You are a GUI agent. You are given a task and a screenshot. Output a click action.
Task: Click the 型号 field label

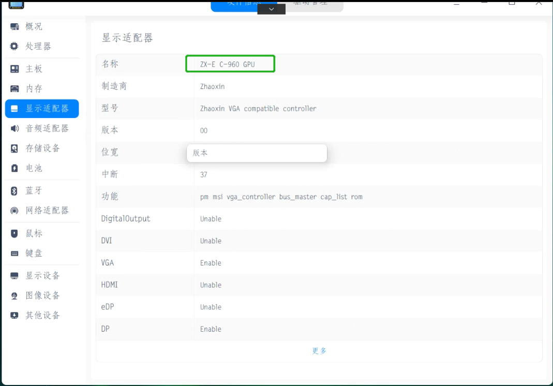[x=110, y=108]
